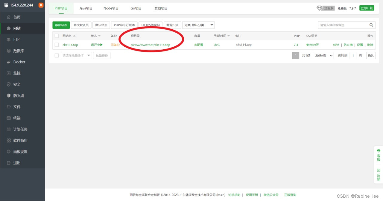Click the app store grid icon
Screen dimensions: 383x201
(x=9, y=140)
